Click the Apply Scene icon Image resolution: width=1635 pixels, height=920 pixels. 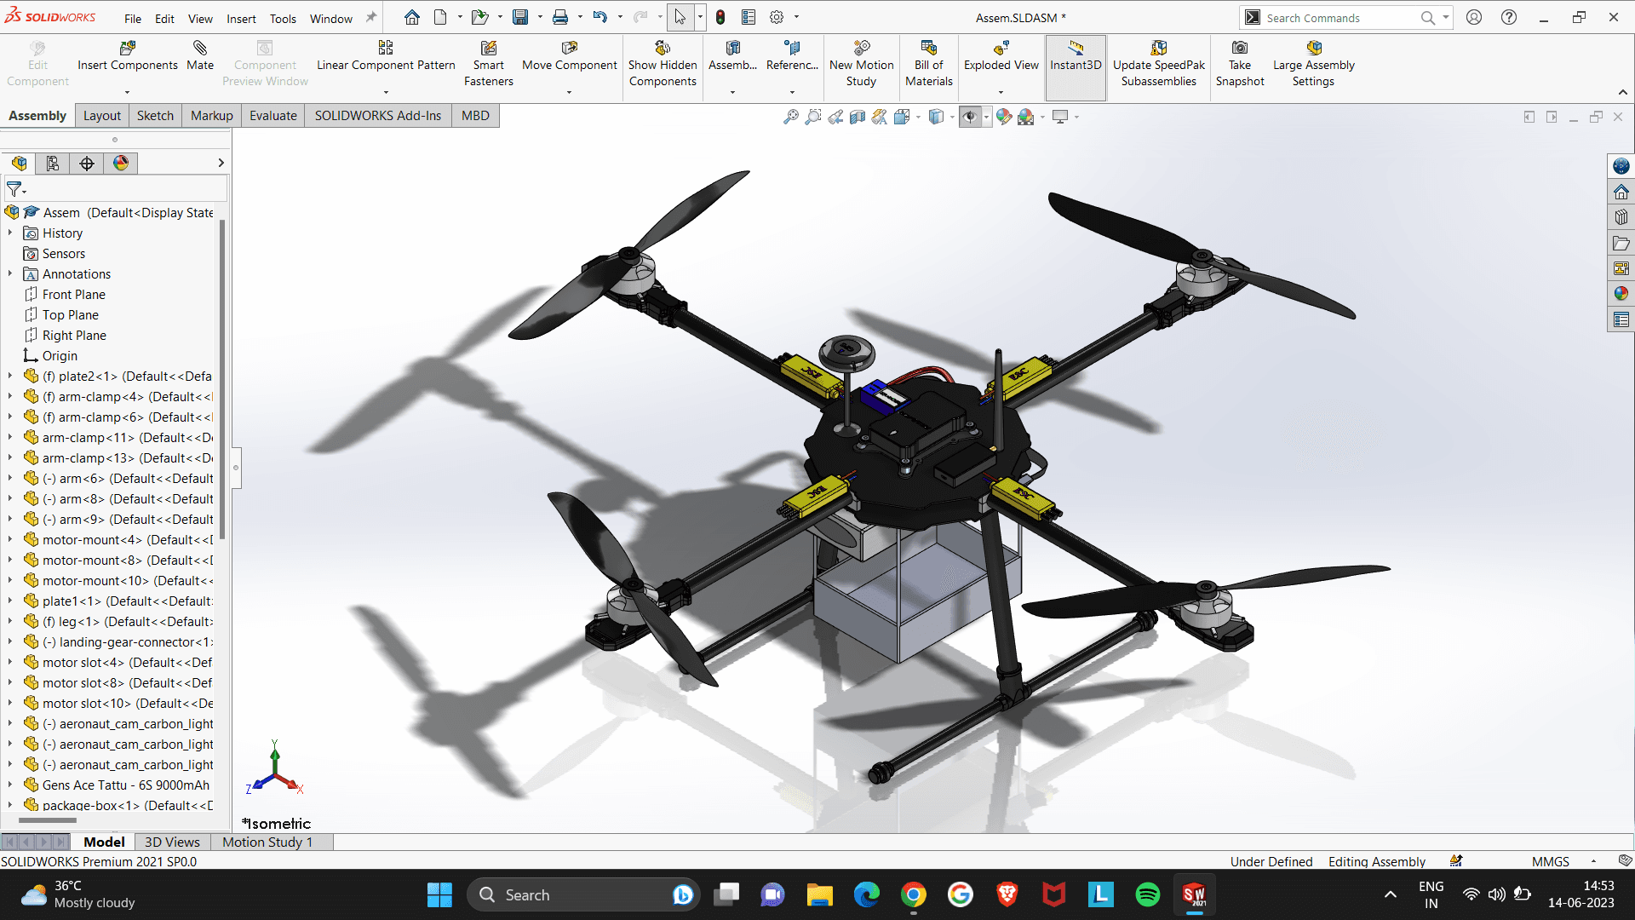pos(1026,117)
